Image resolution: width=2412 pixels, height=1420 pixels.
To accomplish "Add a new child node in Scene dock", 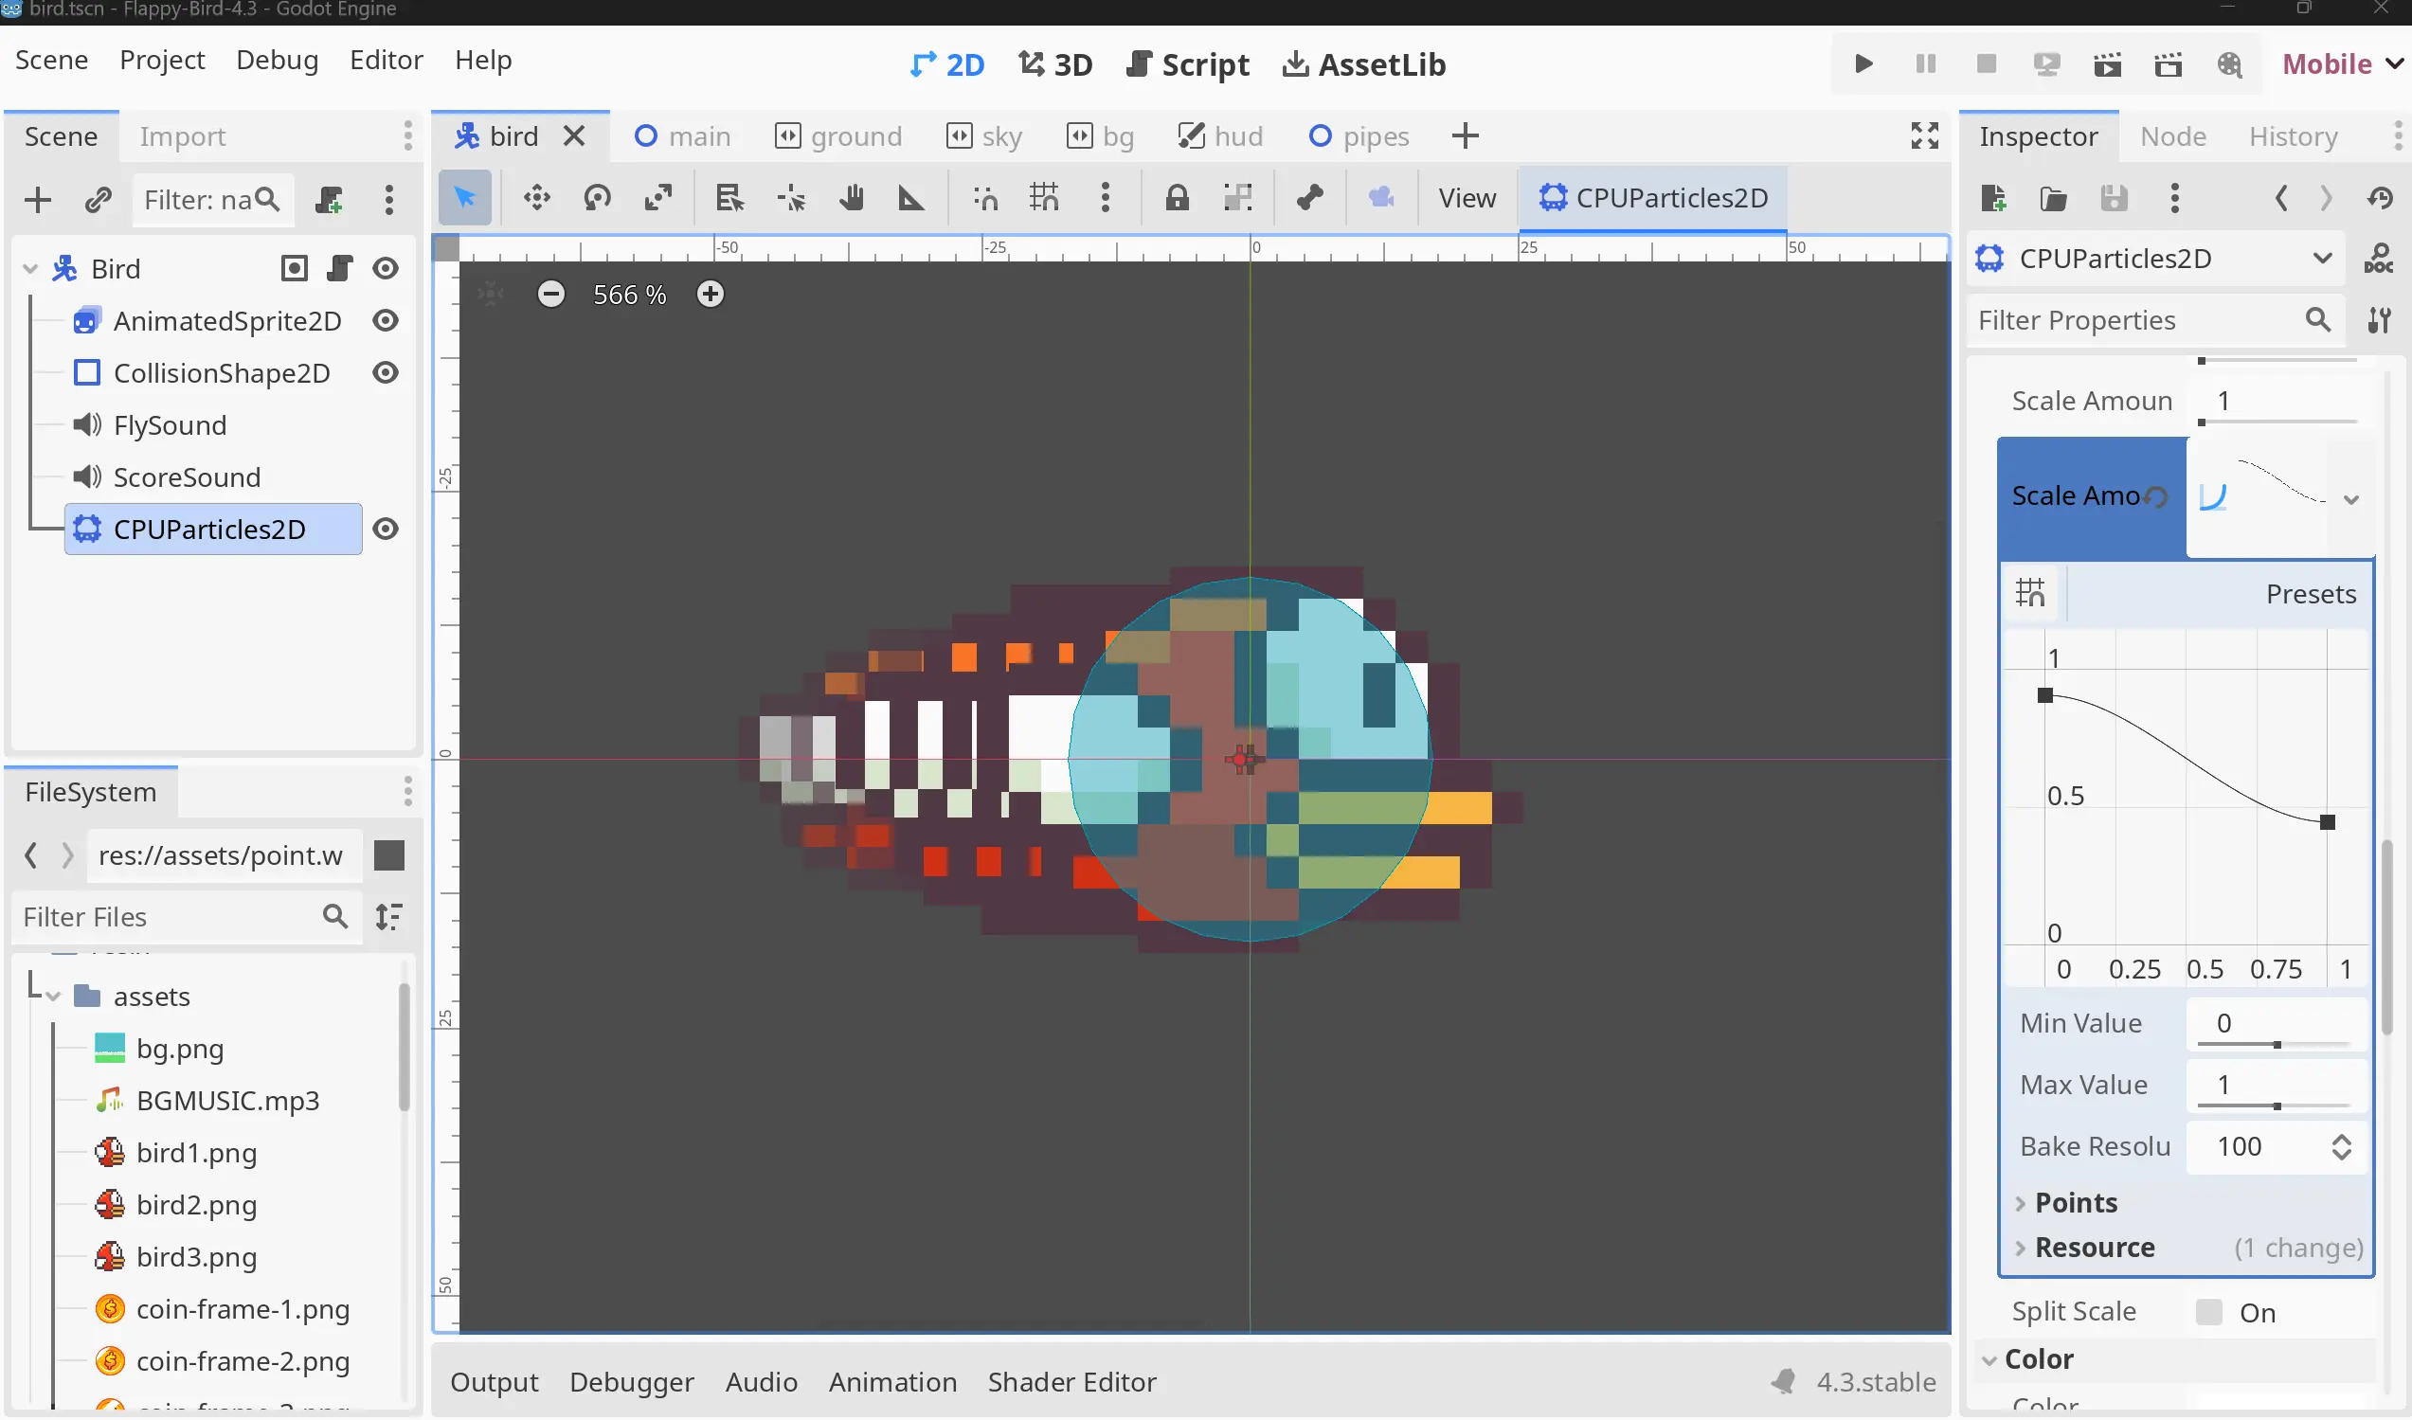I will tap(37, 200).
